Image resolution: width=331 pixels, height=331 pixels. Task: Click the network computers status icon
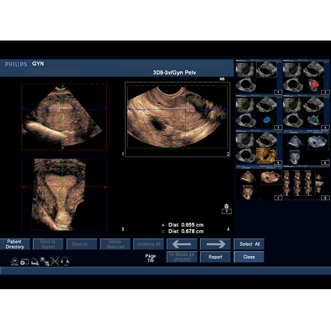[45, 261]
